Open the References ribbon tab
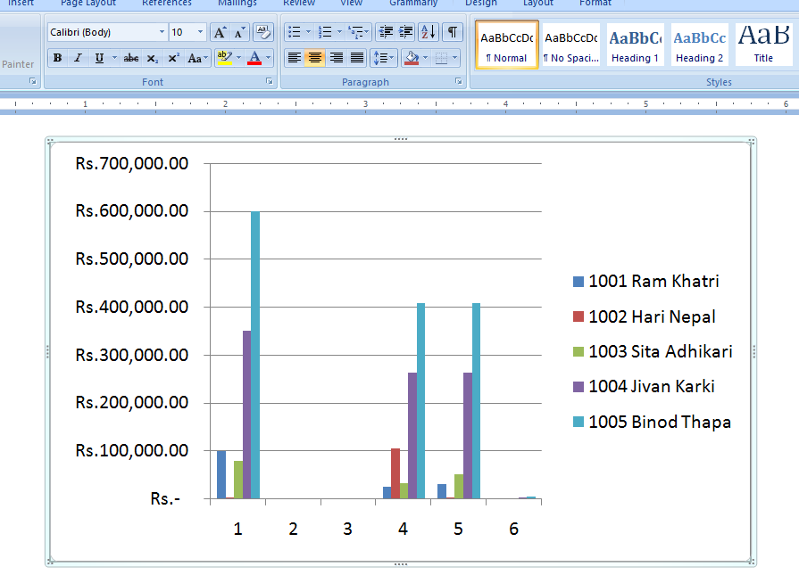The image size is (799, 575). pyautogui.click(x=167, y=4)
